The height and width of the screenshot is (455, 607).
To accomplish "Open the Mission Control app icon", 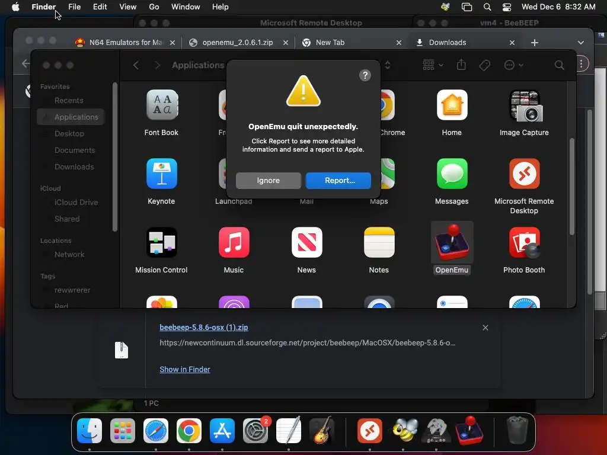I will (x=161, y=242).
